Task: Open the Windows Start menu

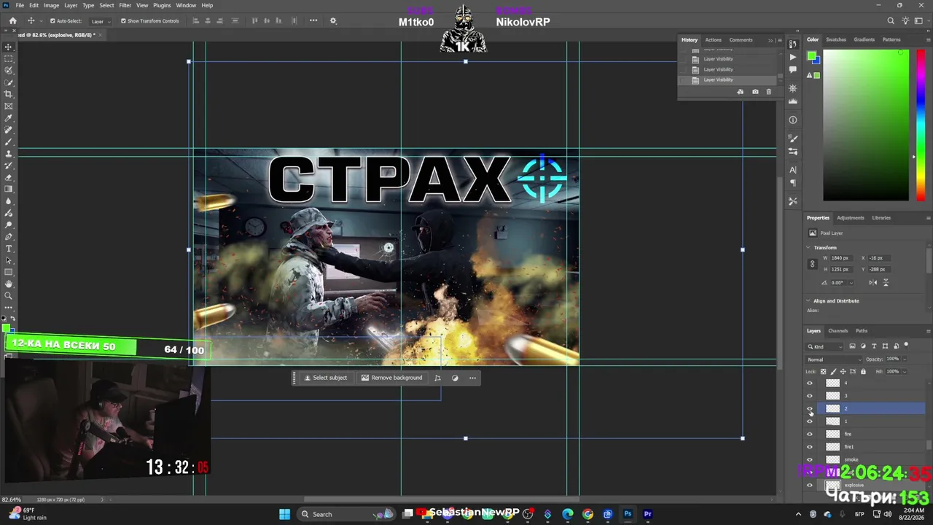Action: (284, 514)
